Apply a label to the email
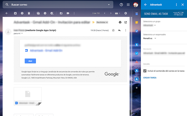This screenshot has height=116, width=187. pyautogui.click(x=68, y=13)
